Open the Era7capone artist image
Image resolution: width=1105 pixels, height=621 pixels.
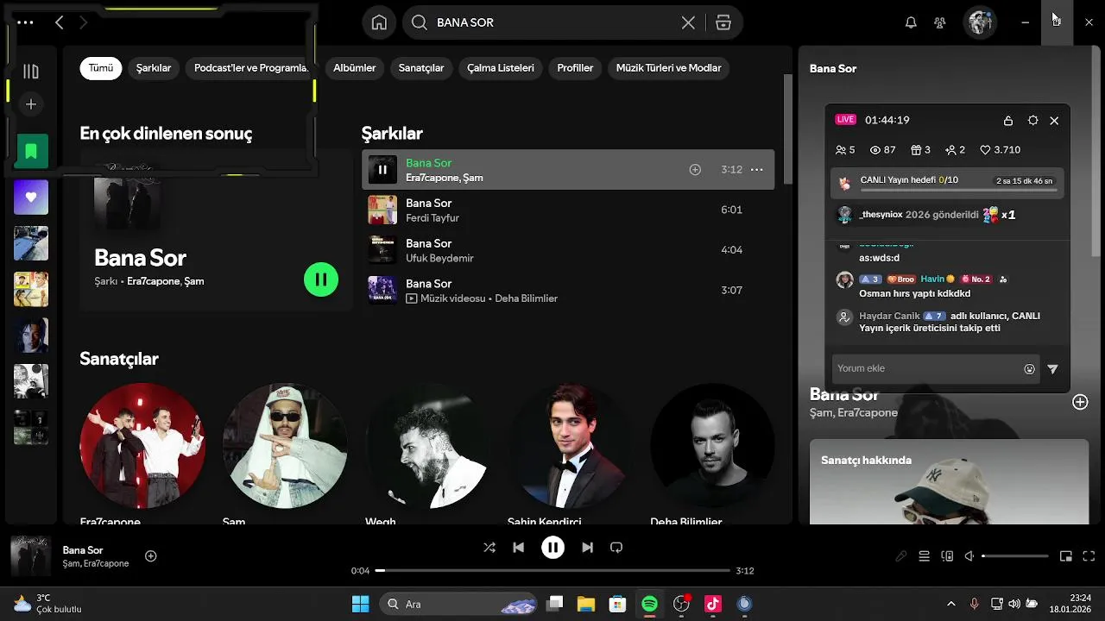[x=142, y=446]
